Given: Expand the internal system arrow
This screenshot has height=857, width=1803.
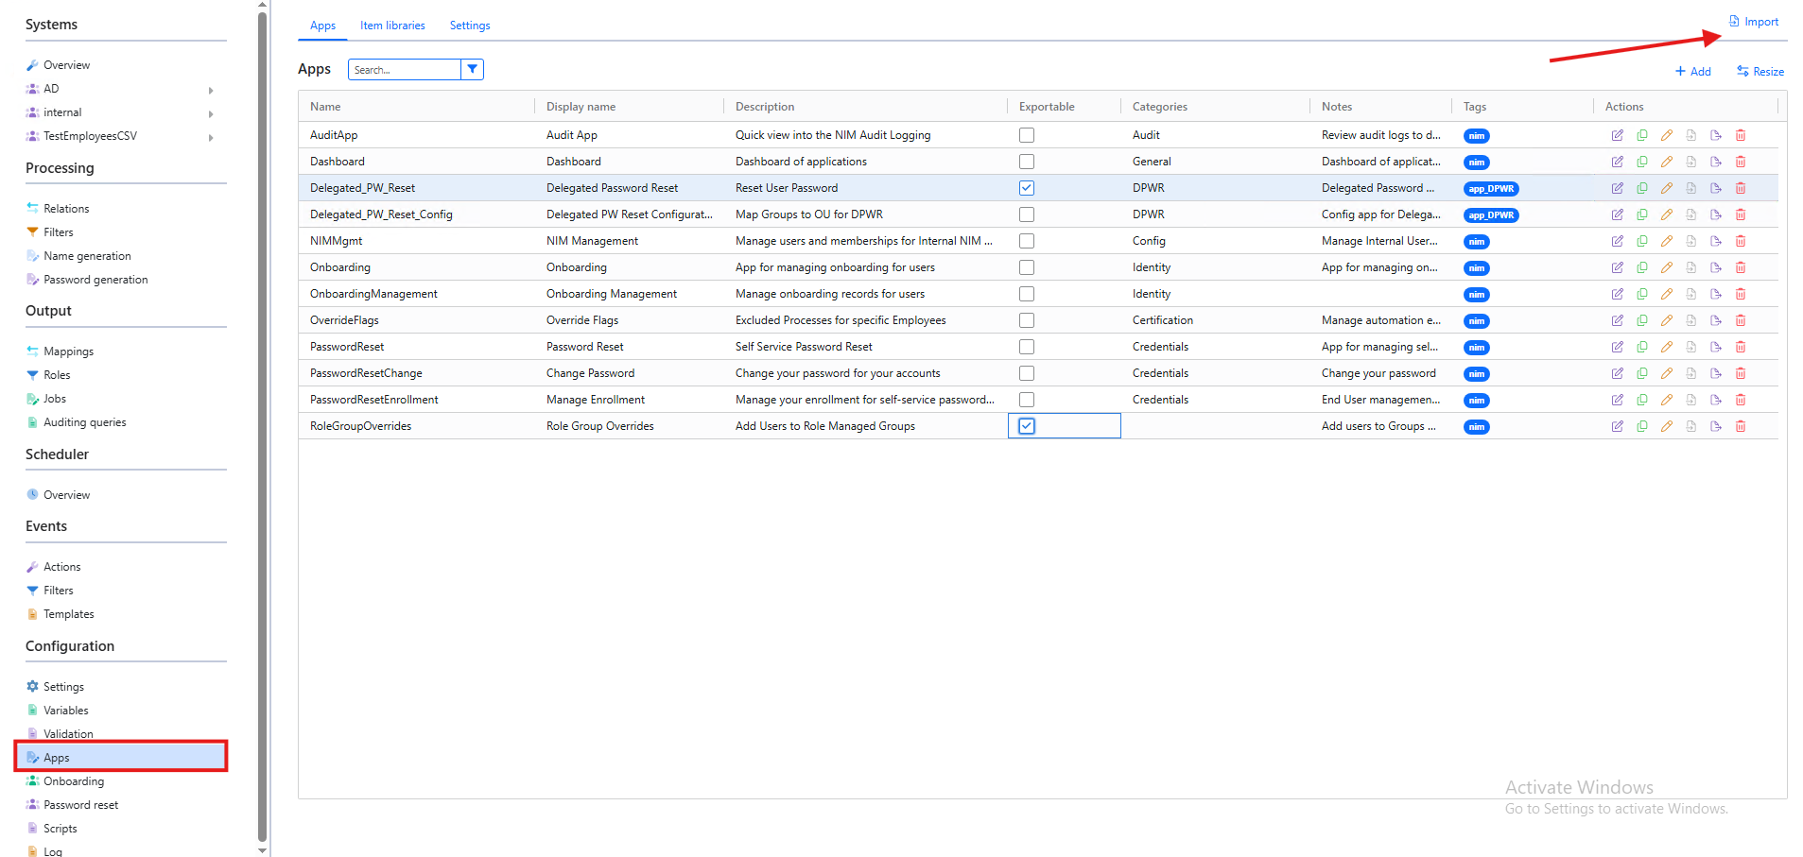Looking at the screenshot, I should [x=211, y=114].
